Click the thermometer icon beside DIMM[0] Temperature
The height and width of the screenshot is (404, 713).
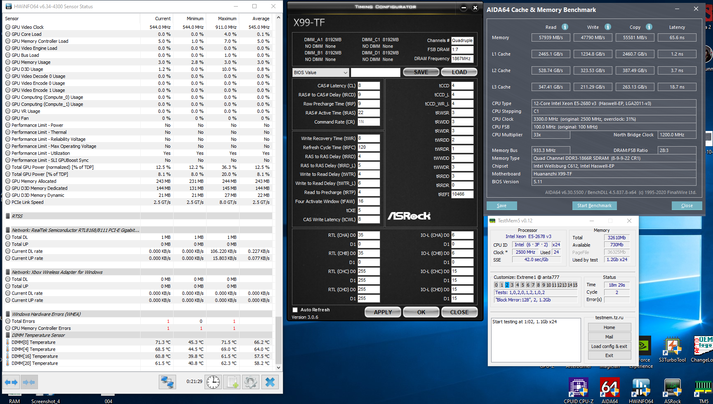8,342
